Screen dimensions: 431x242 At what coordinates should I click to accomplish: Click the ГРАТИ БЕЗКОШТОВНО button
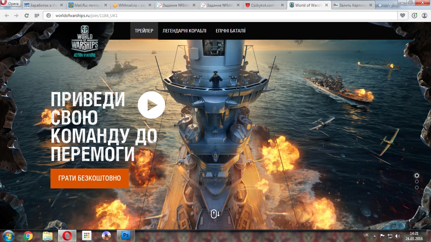[90, 178]
